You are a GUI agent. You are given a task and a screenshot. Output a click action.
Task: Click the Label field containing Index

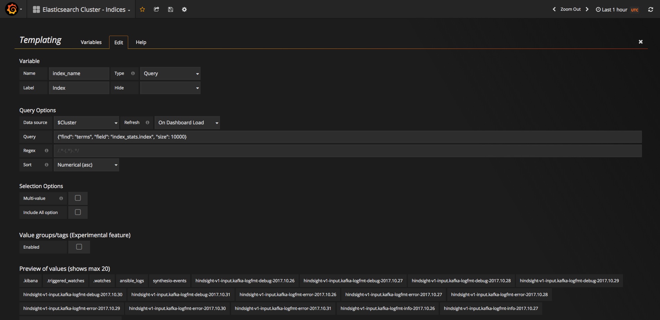[x=79, y=88]
